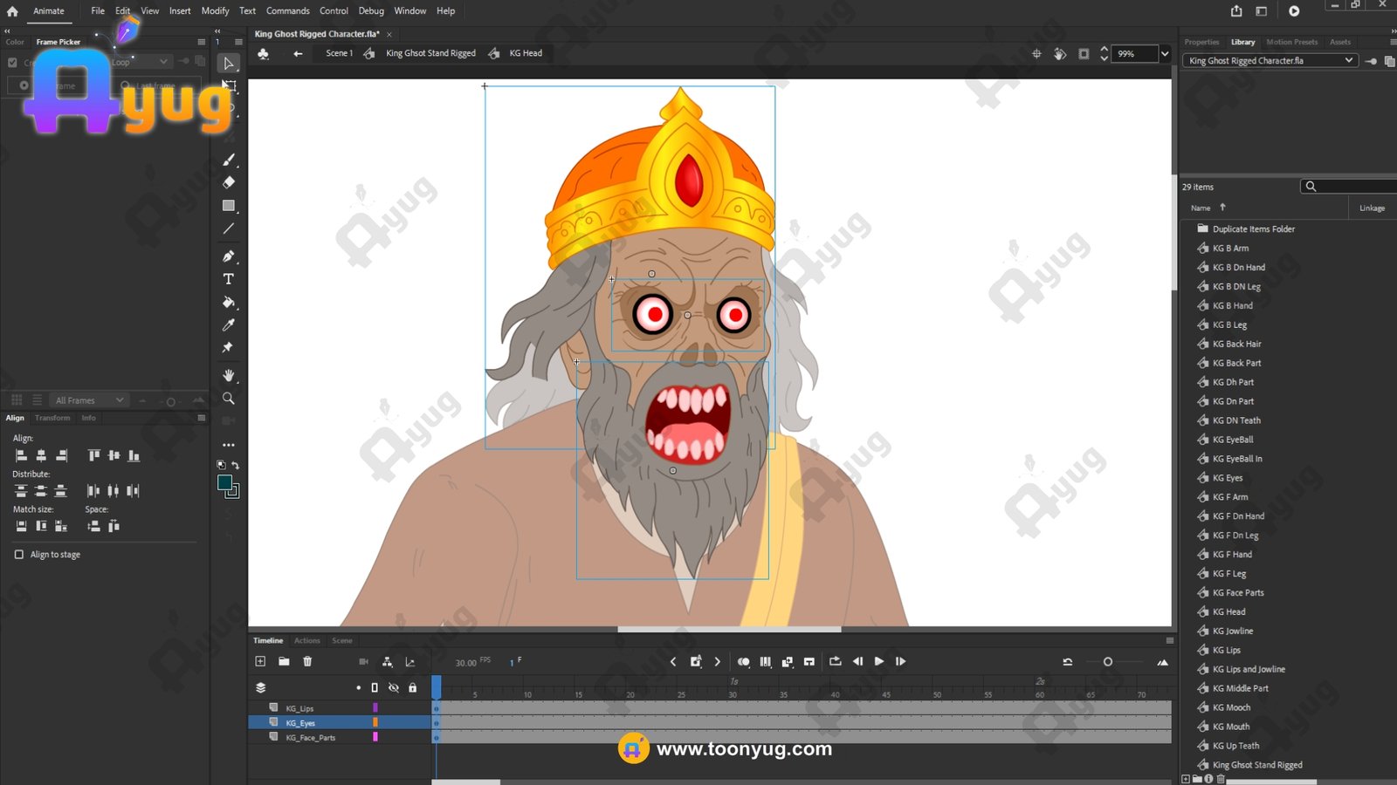Open Duplicate Items Folder in library
Screen dimensions: 1397x785
tap(1254, 229)
